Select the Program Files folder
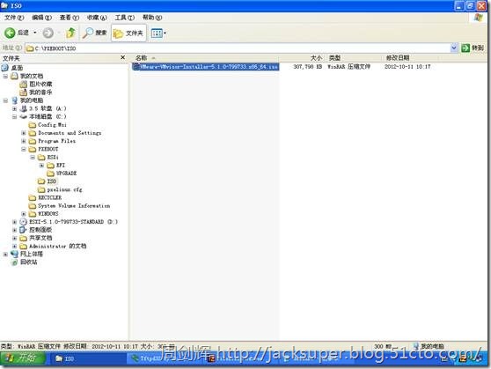This screenshot has height=369, width=491. 56,141
